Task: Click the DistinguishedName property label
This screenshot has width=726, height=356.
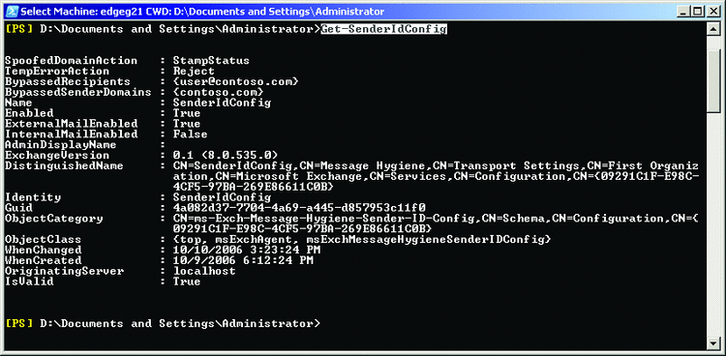Action: pyautogui.click(x=64, y=165)
